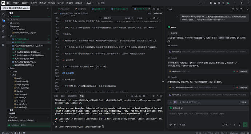Viewport: 251px width, 134px height.
Task: Open the 终端(T) menu
Action: pyautogui.click(x=69, y=3)
